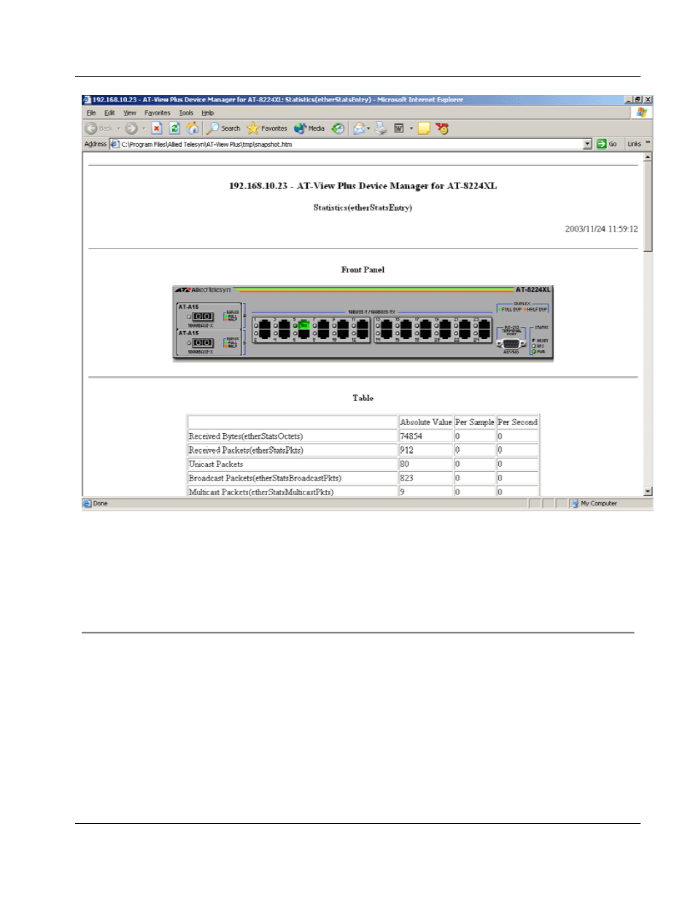Click the 'Per Second' column header
Image resolution: width=696 pixels, height=902 pixels.
[x=518, y=422]
